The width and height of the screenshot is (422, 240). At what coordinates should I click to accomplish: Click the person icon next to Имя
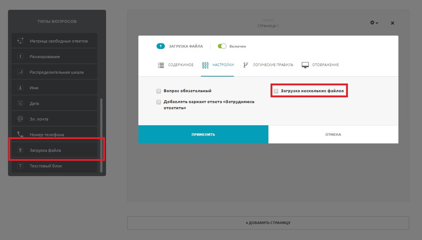point(20,88)
